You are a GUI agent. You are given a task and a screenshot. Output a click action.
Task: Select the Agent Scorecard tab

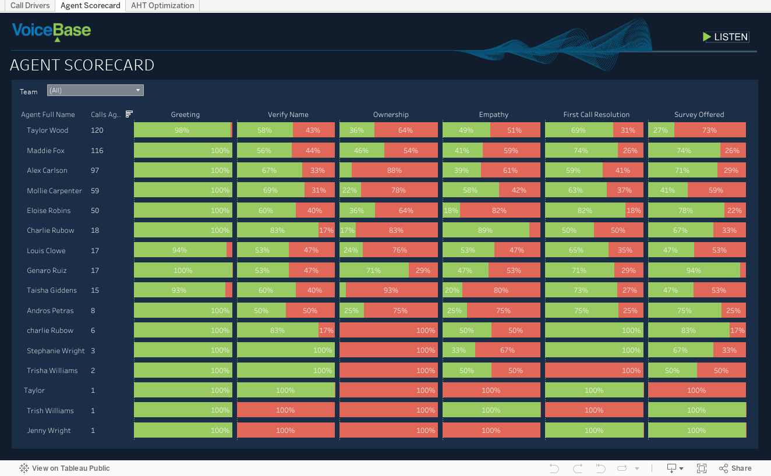[x=90, y=6]
